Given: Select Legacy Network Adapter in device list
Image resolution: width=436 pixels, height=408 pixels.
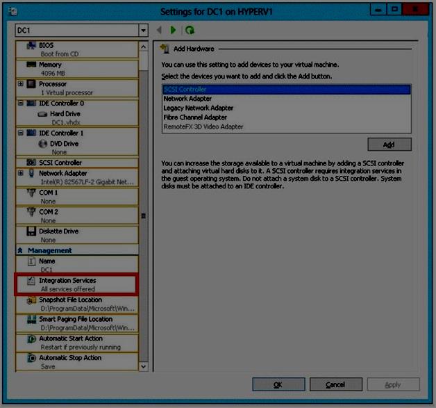Looking at the screenshot, I should tap(286, 108).
